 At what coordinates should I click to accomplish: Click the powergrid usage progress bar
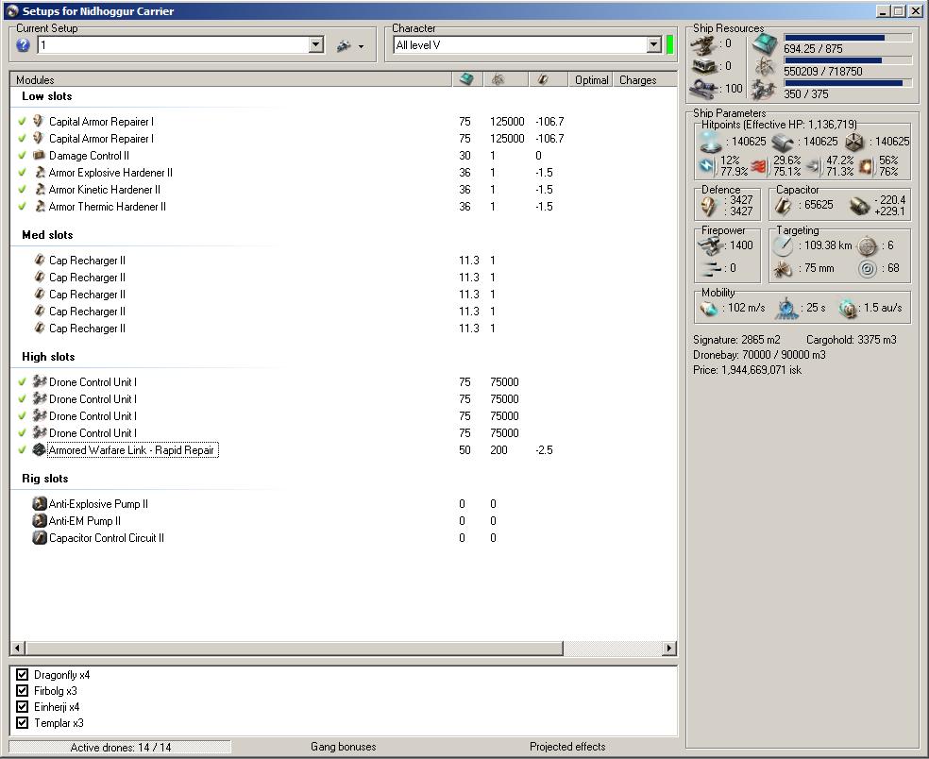(x=848, y=59)
